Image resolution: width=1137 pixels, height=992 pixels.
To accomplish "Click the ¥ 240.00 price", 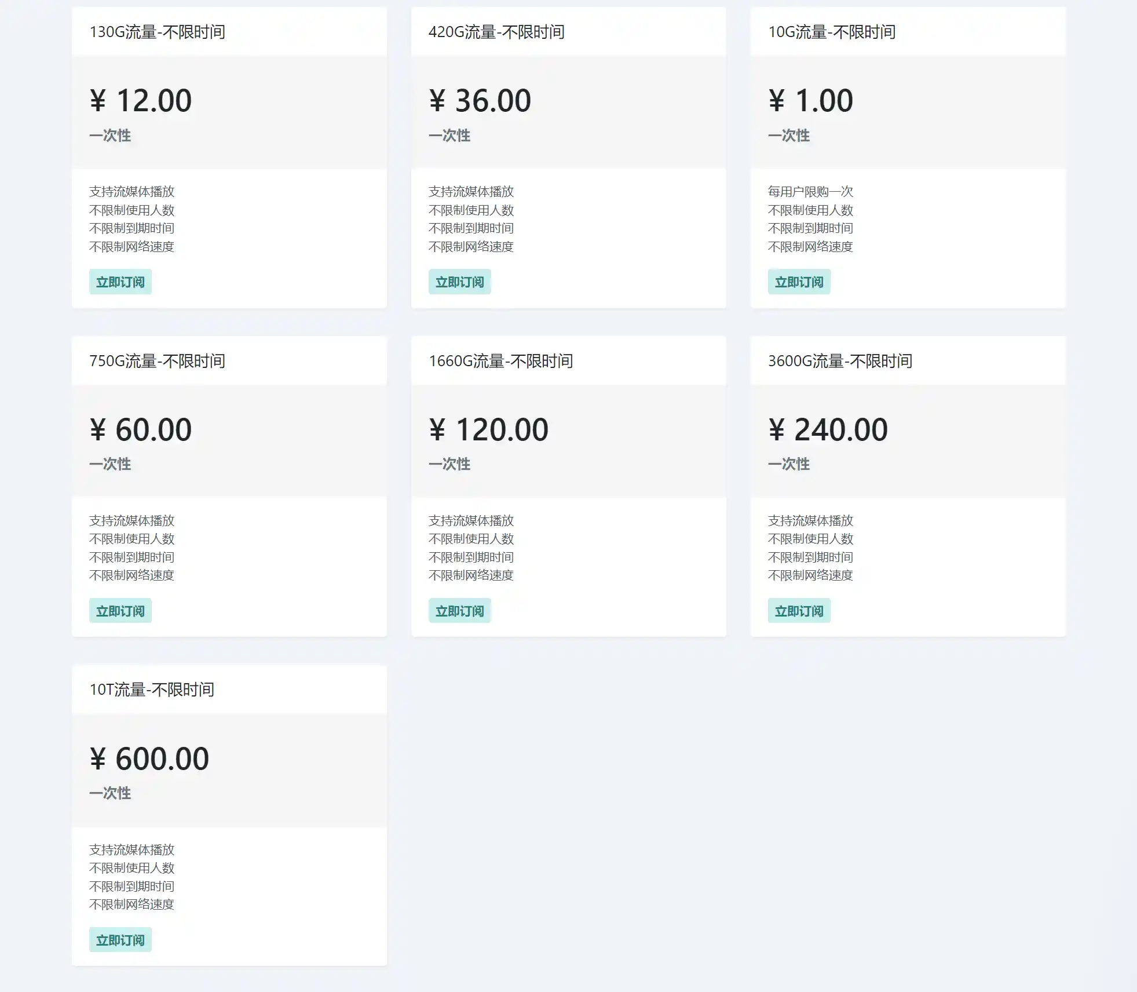I will [x=828, y=430].
